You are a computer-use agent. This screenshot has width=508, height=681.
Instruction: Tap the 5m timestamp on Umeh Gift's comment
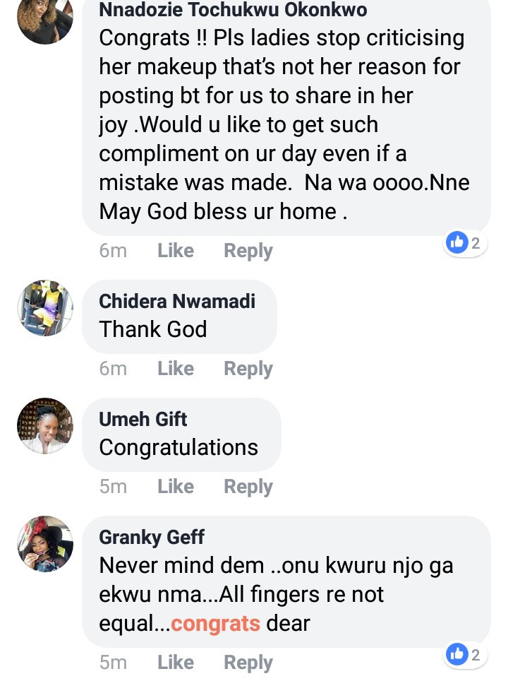tap(113, 487)
